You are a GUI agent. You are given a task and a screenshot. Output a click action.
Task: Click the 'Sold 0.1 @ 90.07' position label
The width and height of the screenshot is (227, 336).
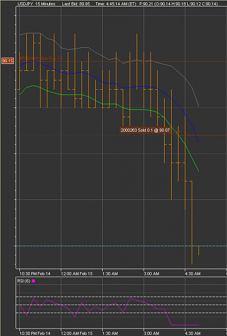pos(145,130)
